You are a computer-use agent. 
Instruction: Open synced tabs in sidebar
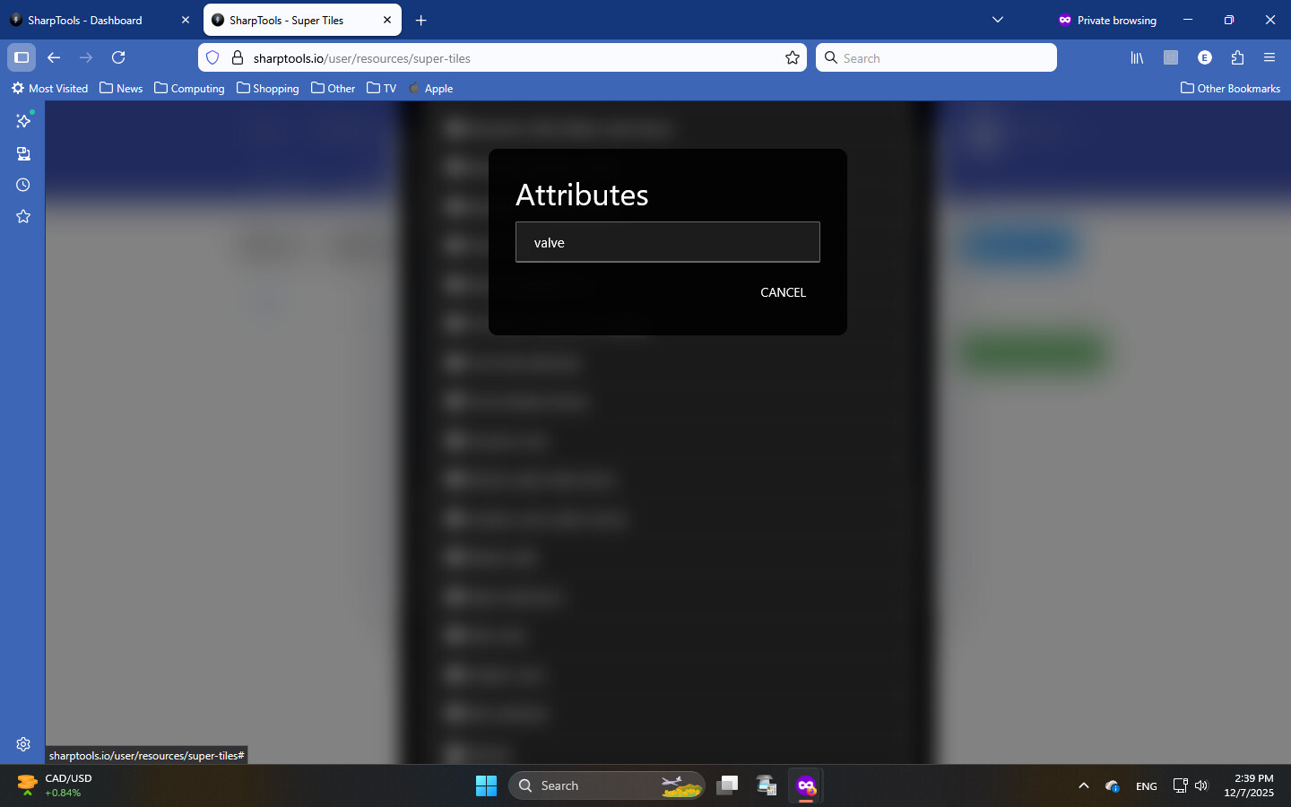tap(23, 153)
